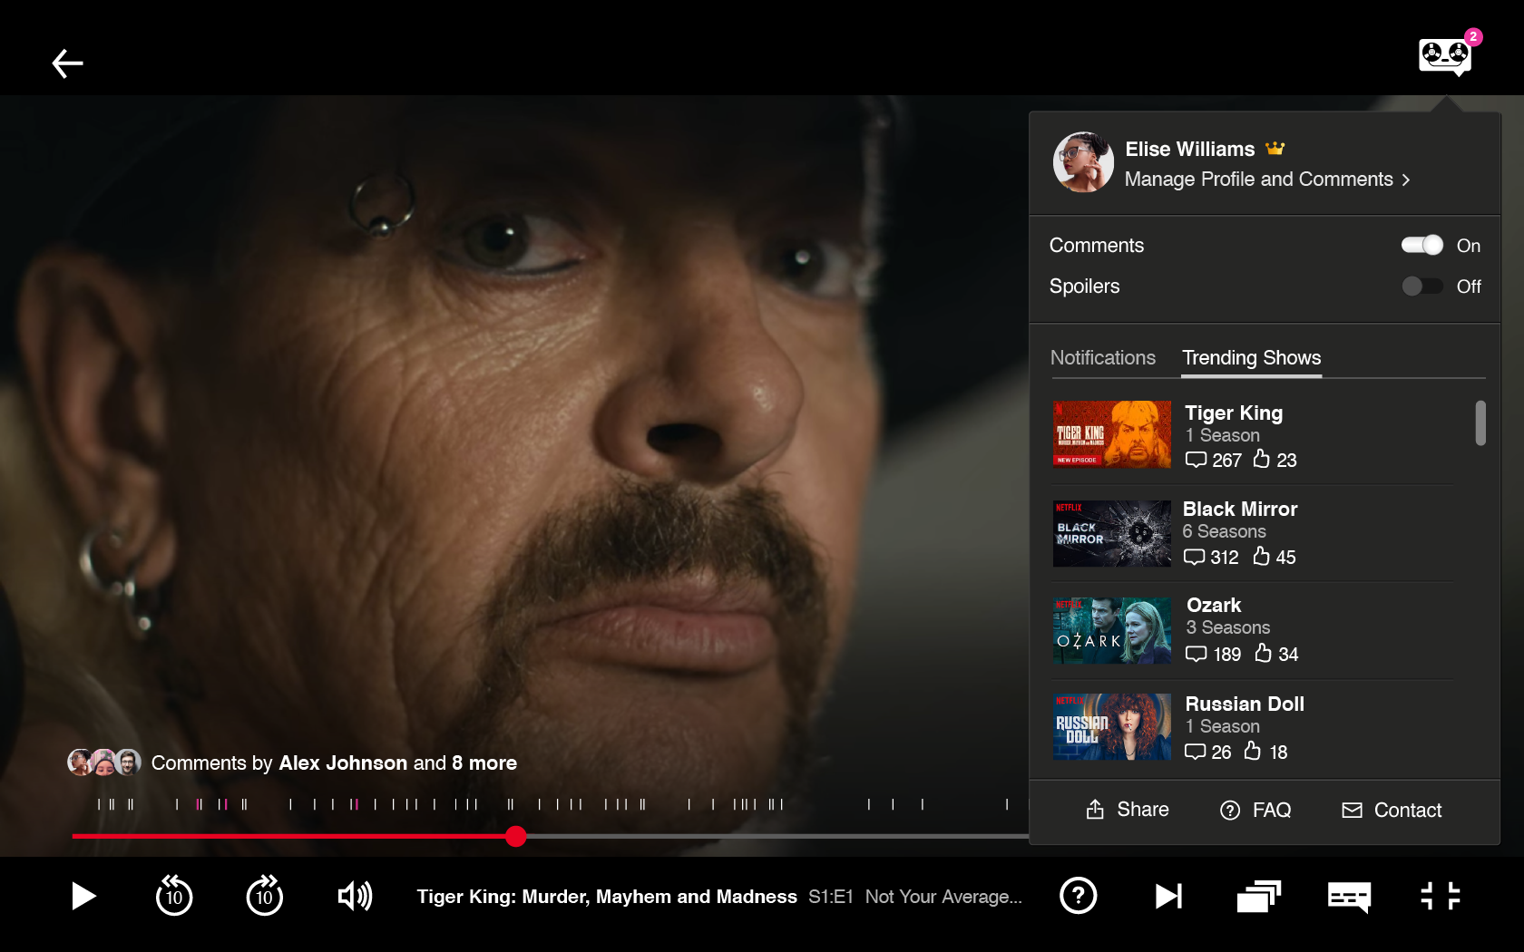Click Tiger King likes thumbs-up icon
The width and height of the screenshot is (1524, 952).
[x=1262, y=459]
